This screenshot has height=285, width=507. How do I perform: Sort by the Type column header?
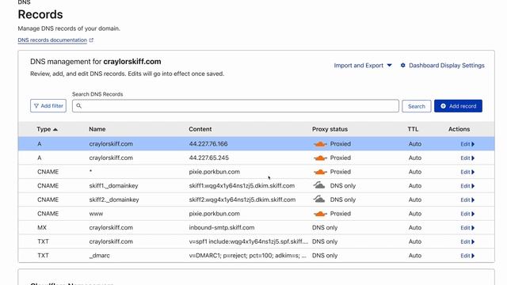[x=48, y=129]
